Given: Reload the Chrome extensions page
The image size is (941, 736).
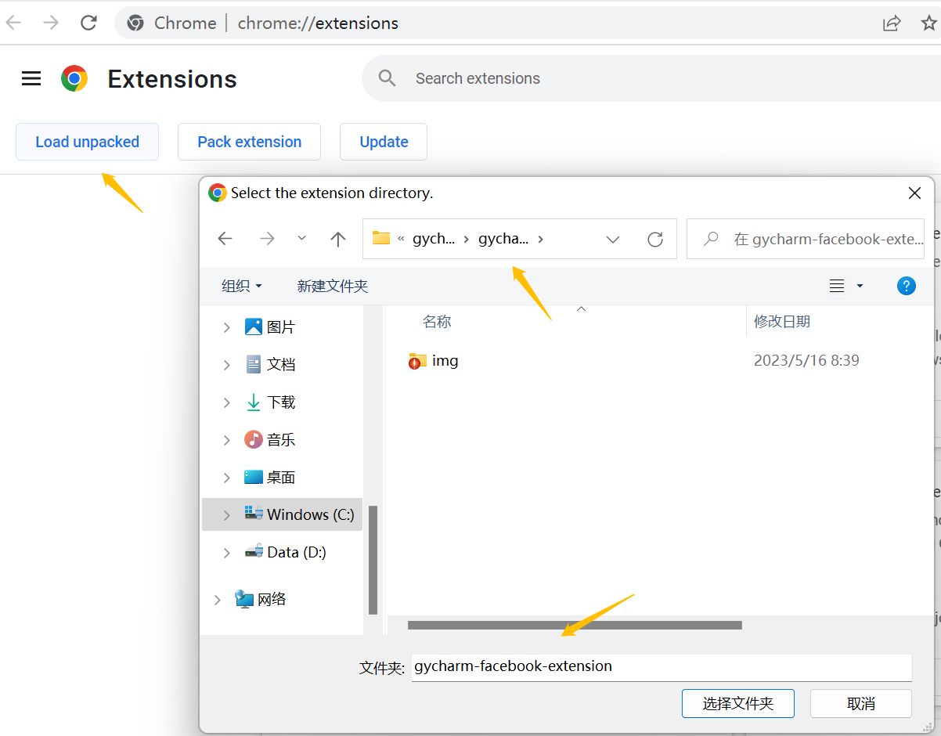Looking at the screenshot, I should pyautogui.click(x=89, y=23).
